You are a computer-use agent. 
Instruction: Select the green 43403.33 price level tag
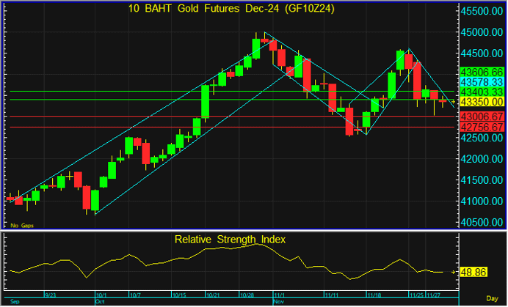pyautogui.click(x=481, y=91)
